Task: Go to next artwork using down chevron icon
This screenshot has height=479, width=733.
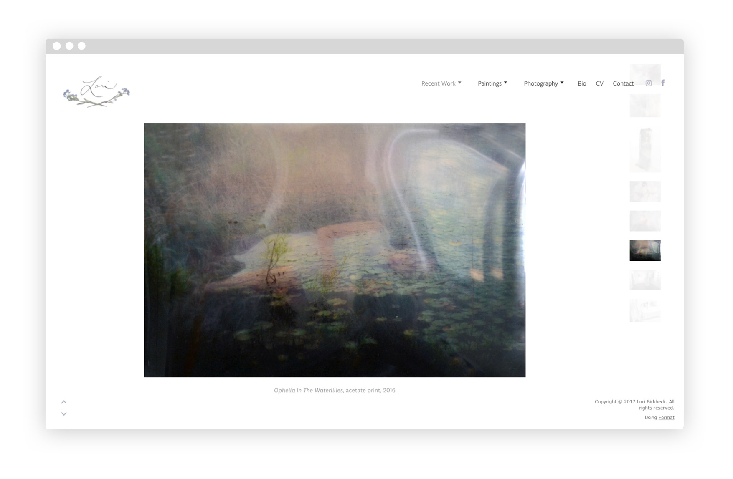Action: (x=64, y=413)
